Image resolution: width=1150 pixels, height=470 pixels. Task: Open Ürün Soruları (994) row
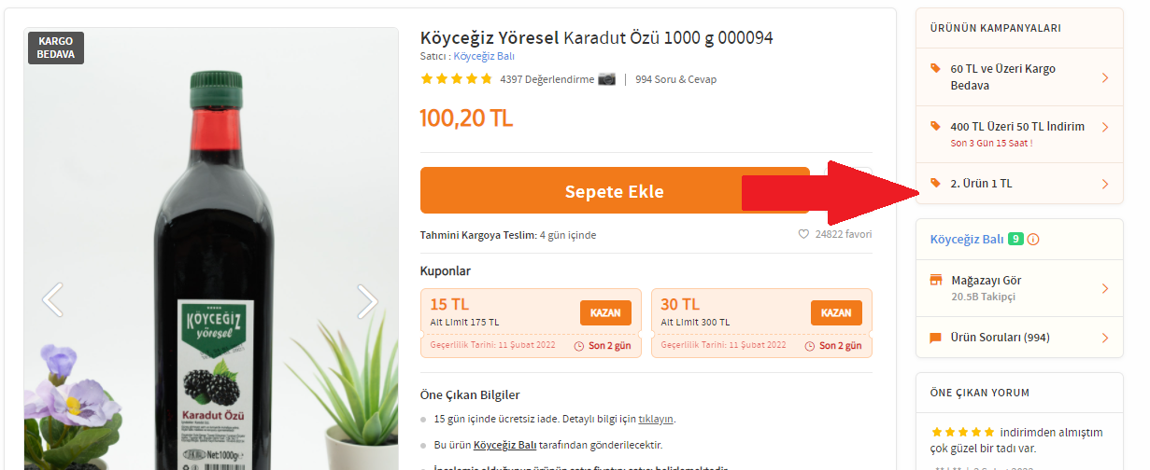(1020, 338)
